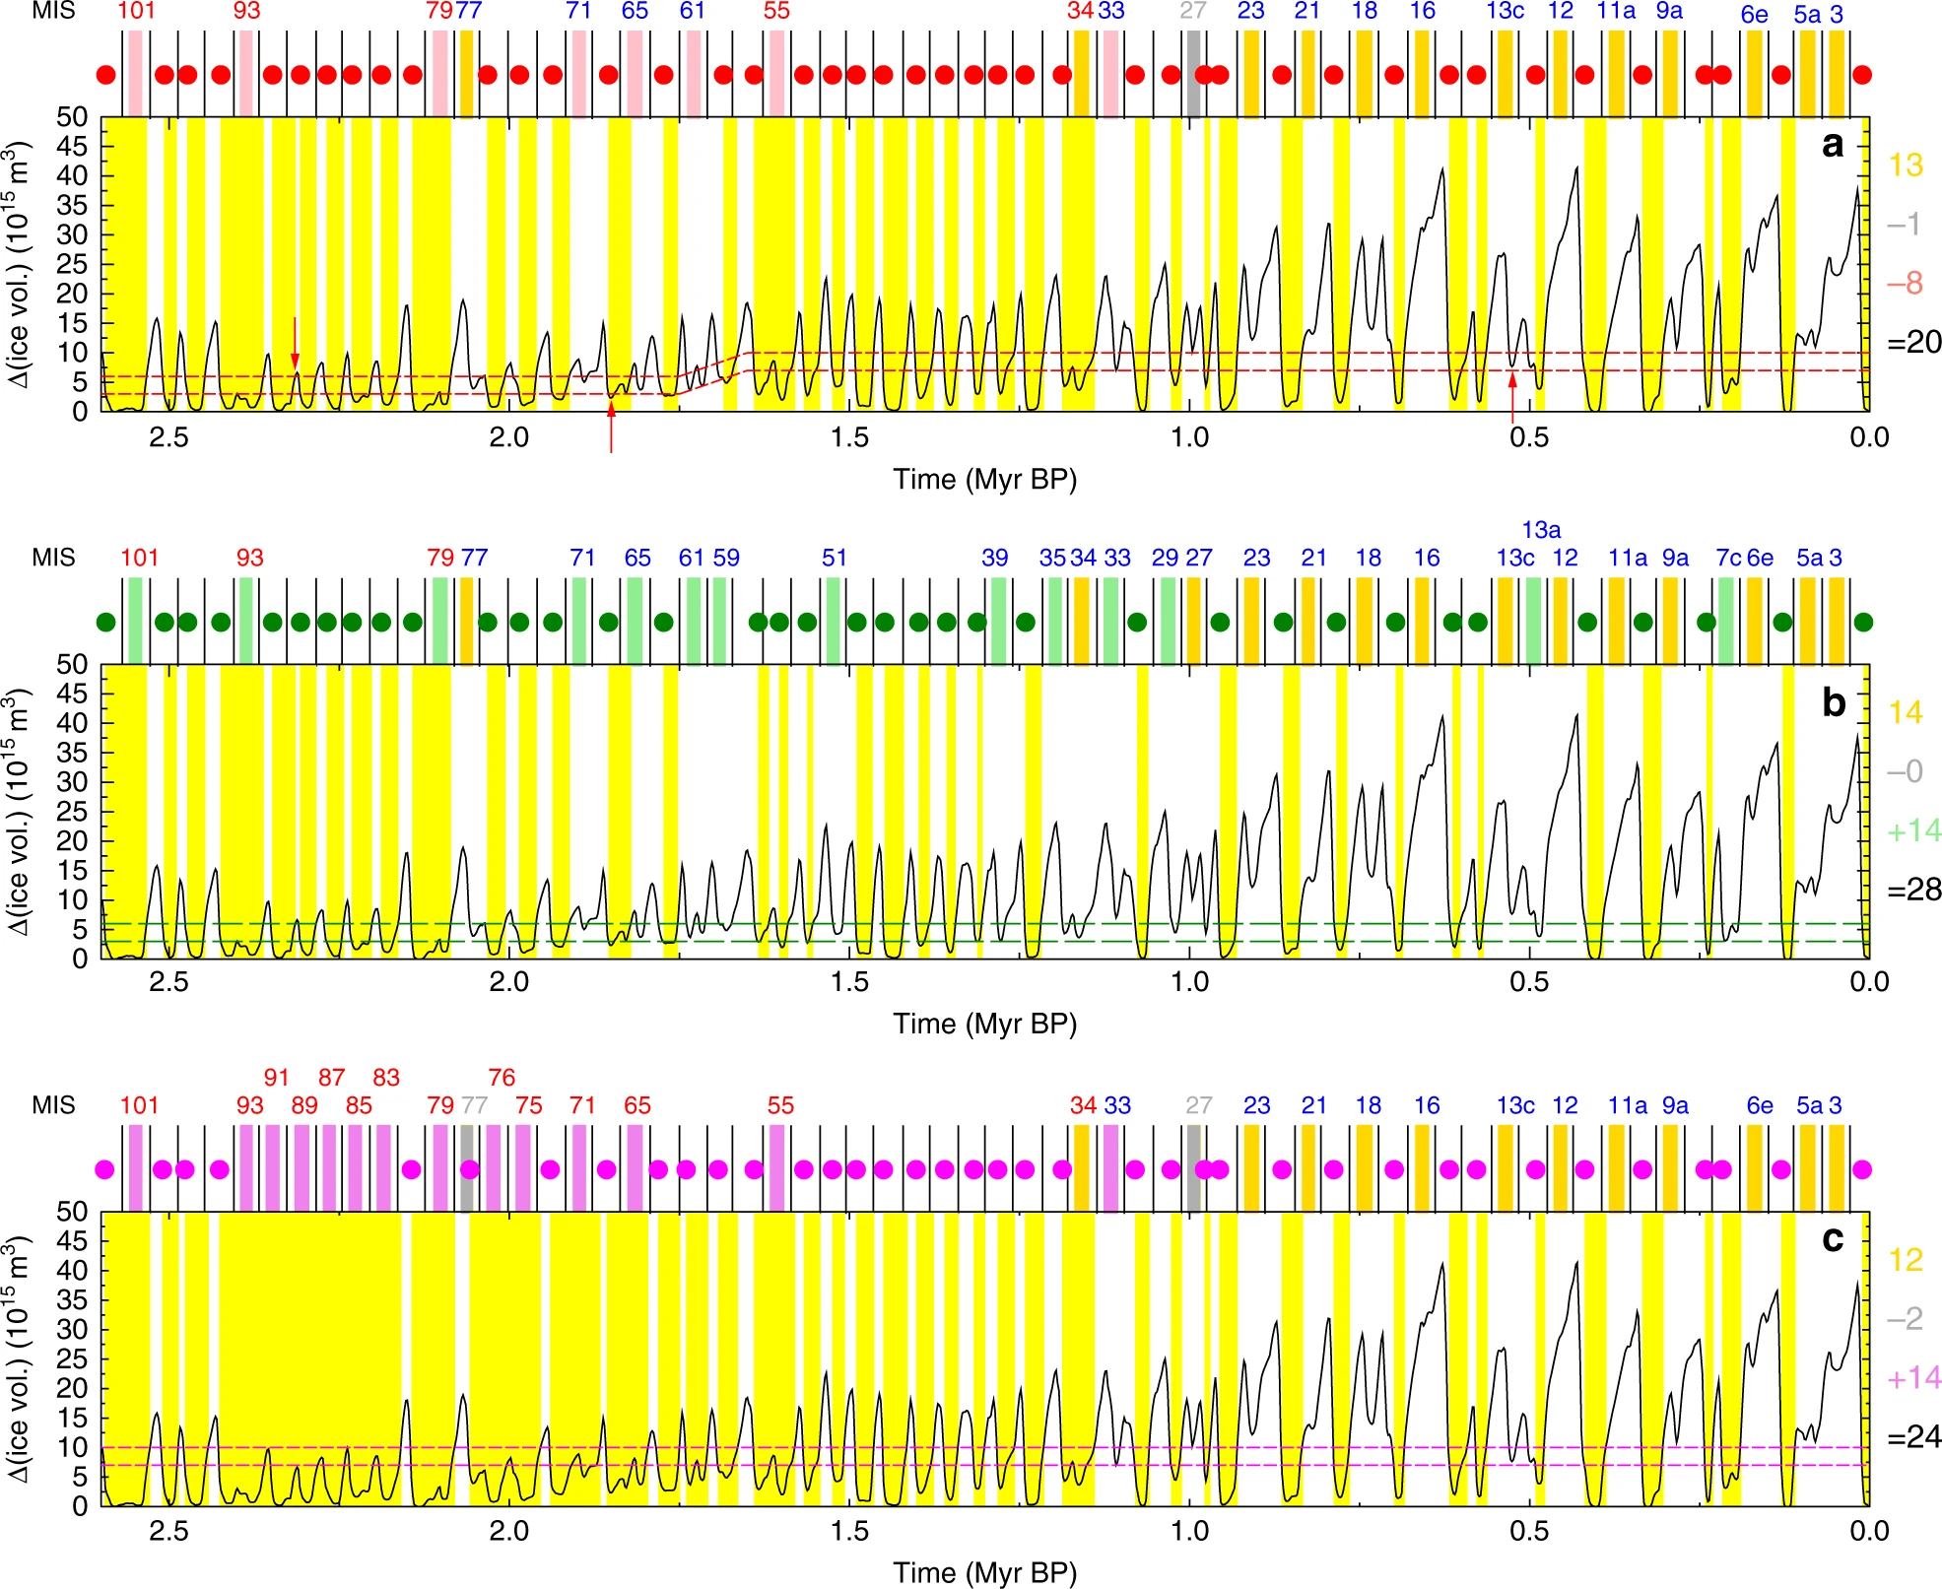Select the bold panel letter 'b'
The height and width of the screenshot is (1589, 1942).
click(1833, 702)
